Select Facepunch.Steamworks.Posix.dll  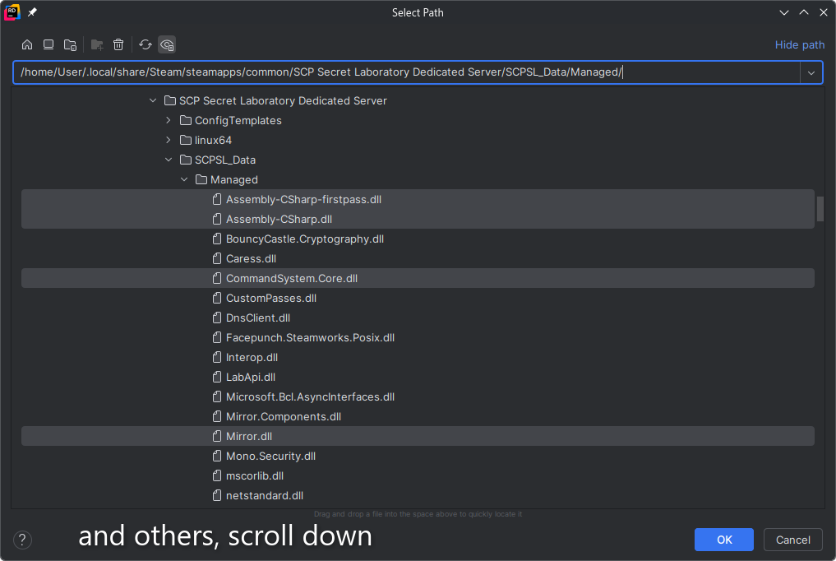pyautogui.click(x=418, y=337)
